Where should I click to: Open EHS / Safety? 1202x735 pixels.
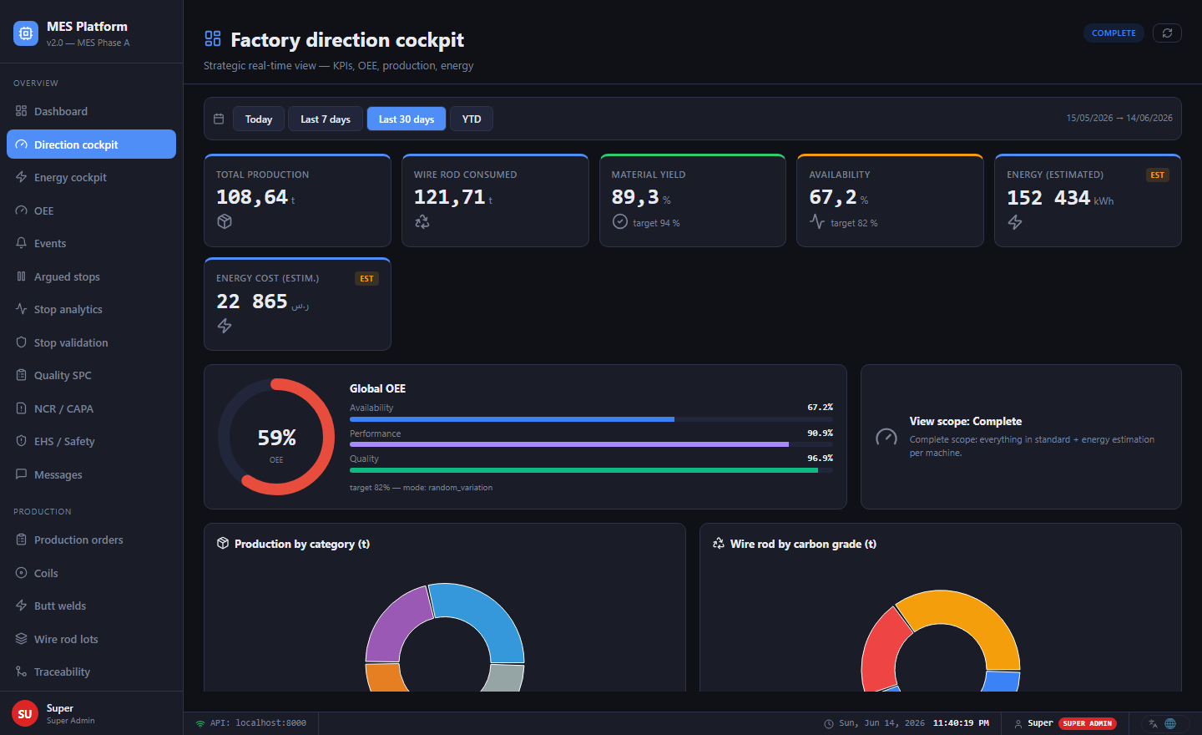(91, 441)
